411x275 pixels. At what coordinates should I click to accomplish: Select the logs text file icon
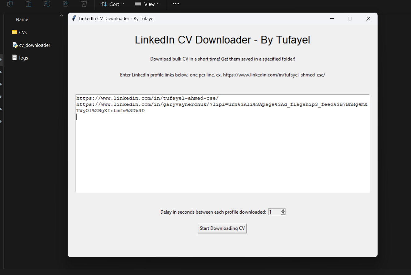click(x=15, y=57)
